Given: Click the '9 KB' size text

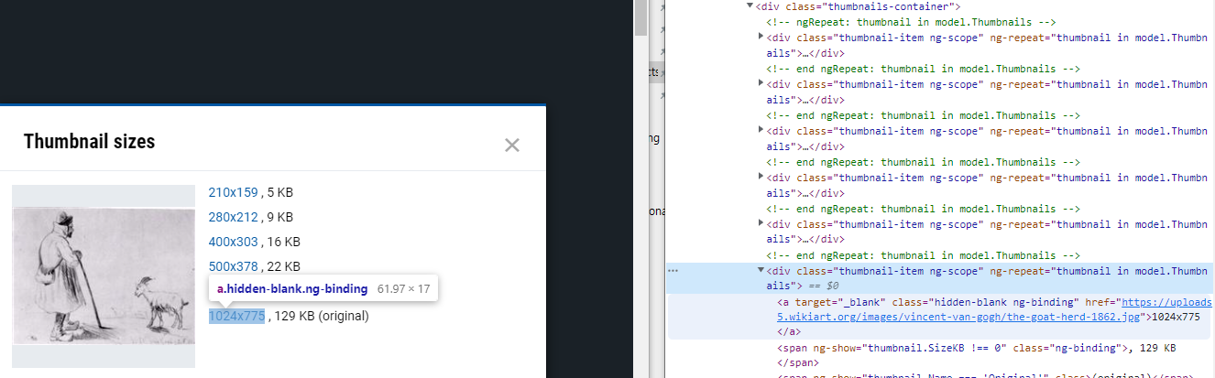Looking at the screenshot, I should tap(280, 217).
